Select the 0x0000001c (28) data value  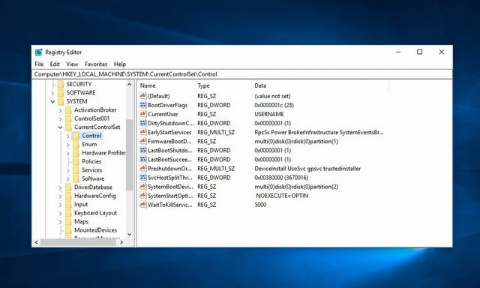coord(274,105)
